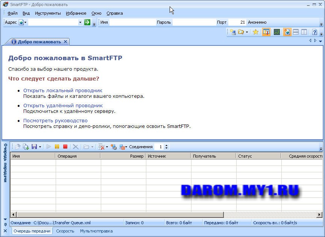The image size is (325, 237).
Task: Open the local browser folder icon
Action: (241, 32)
